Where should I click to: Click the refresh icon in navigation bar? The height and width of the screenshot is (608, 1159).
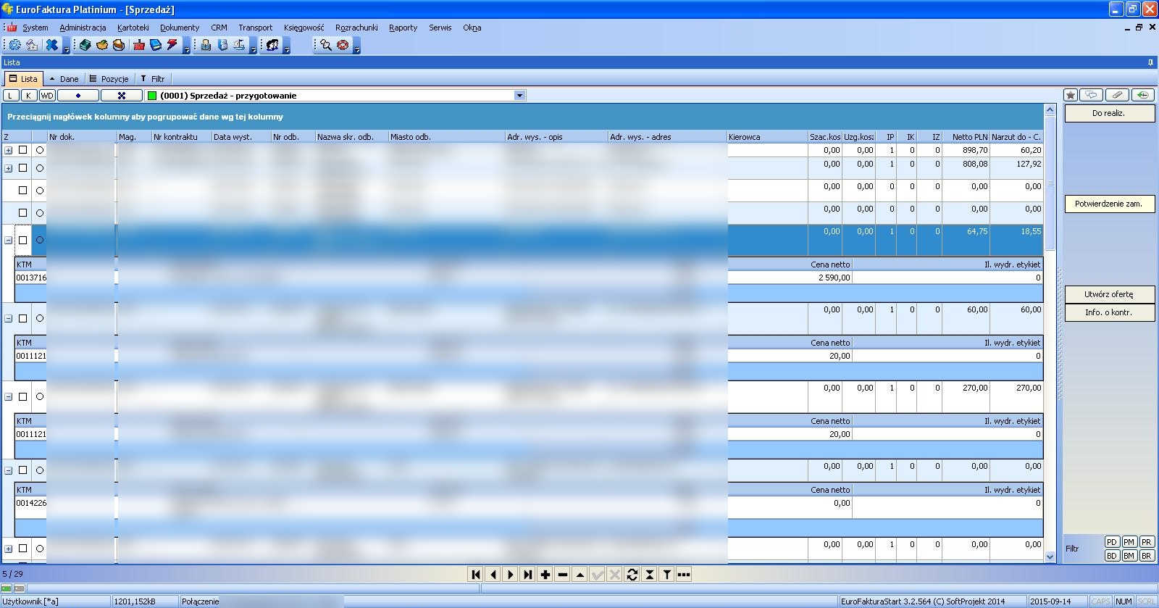[632, 575]
